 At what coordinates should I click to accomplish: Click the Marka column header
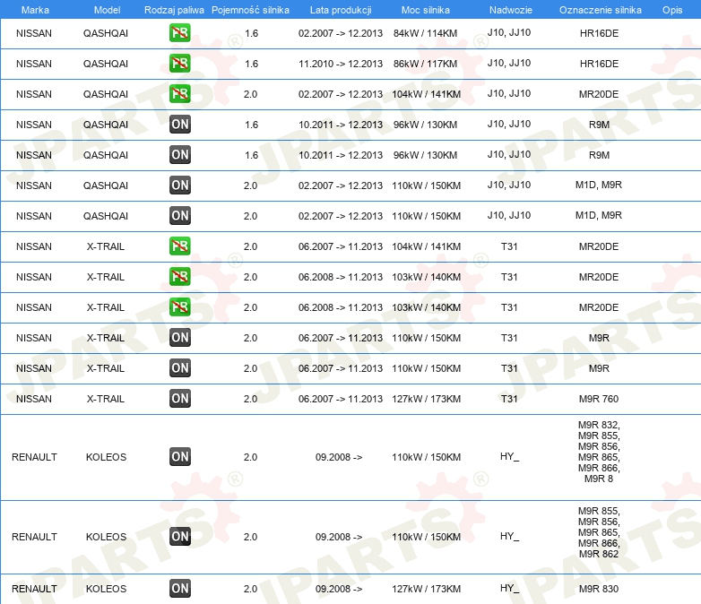[x=35, y=10]
